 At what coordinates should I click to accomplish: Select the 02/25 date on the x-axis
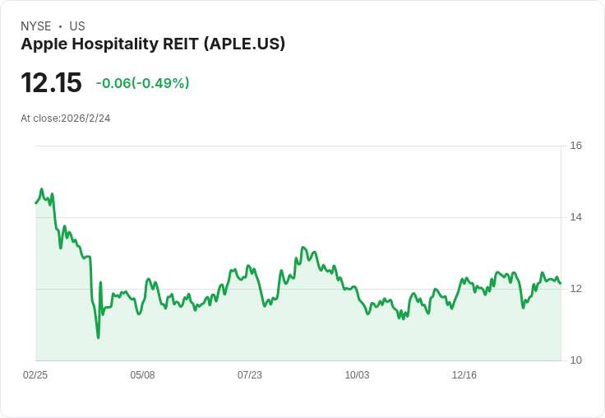click(35, 375)
